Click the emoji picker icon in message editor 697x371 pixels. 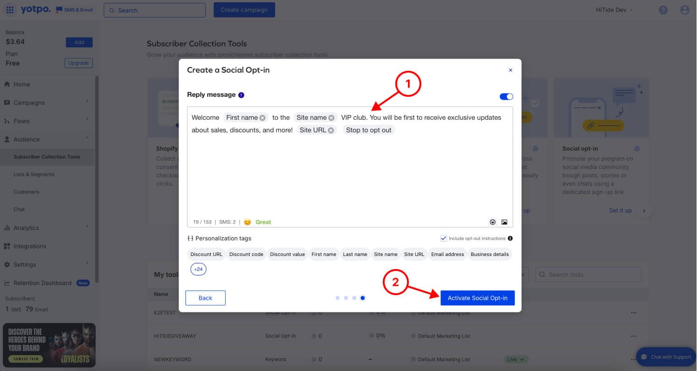tap(493, 222)
